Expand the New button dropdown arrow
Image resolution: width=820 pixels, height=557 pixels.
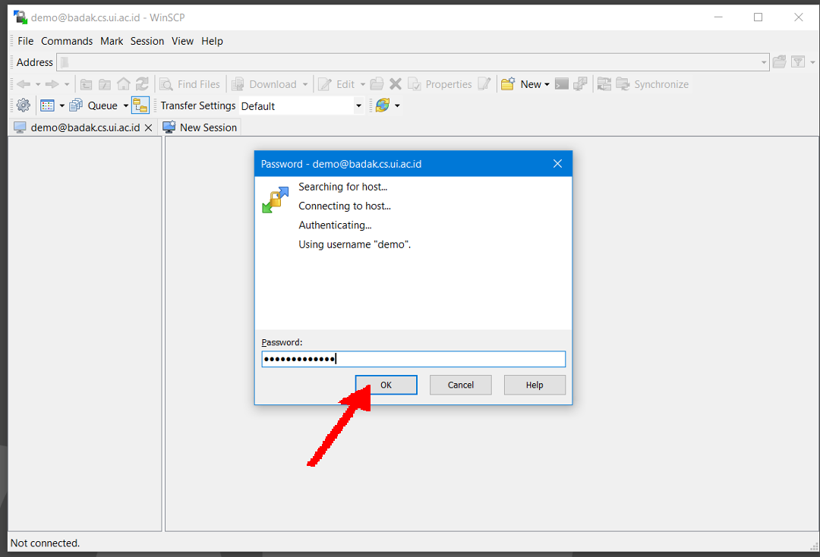(x=547, y=84)
